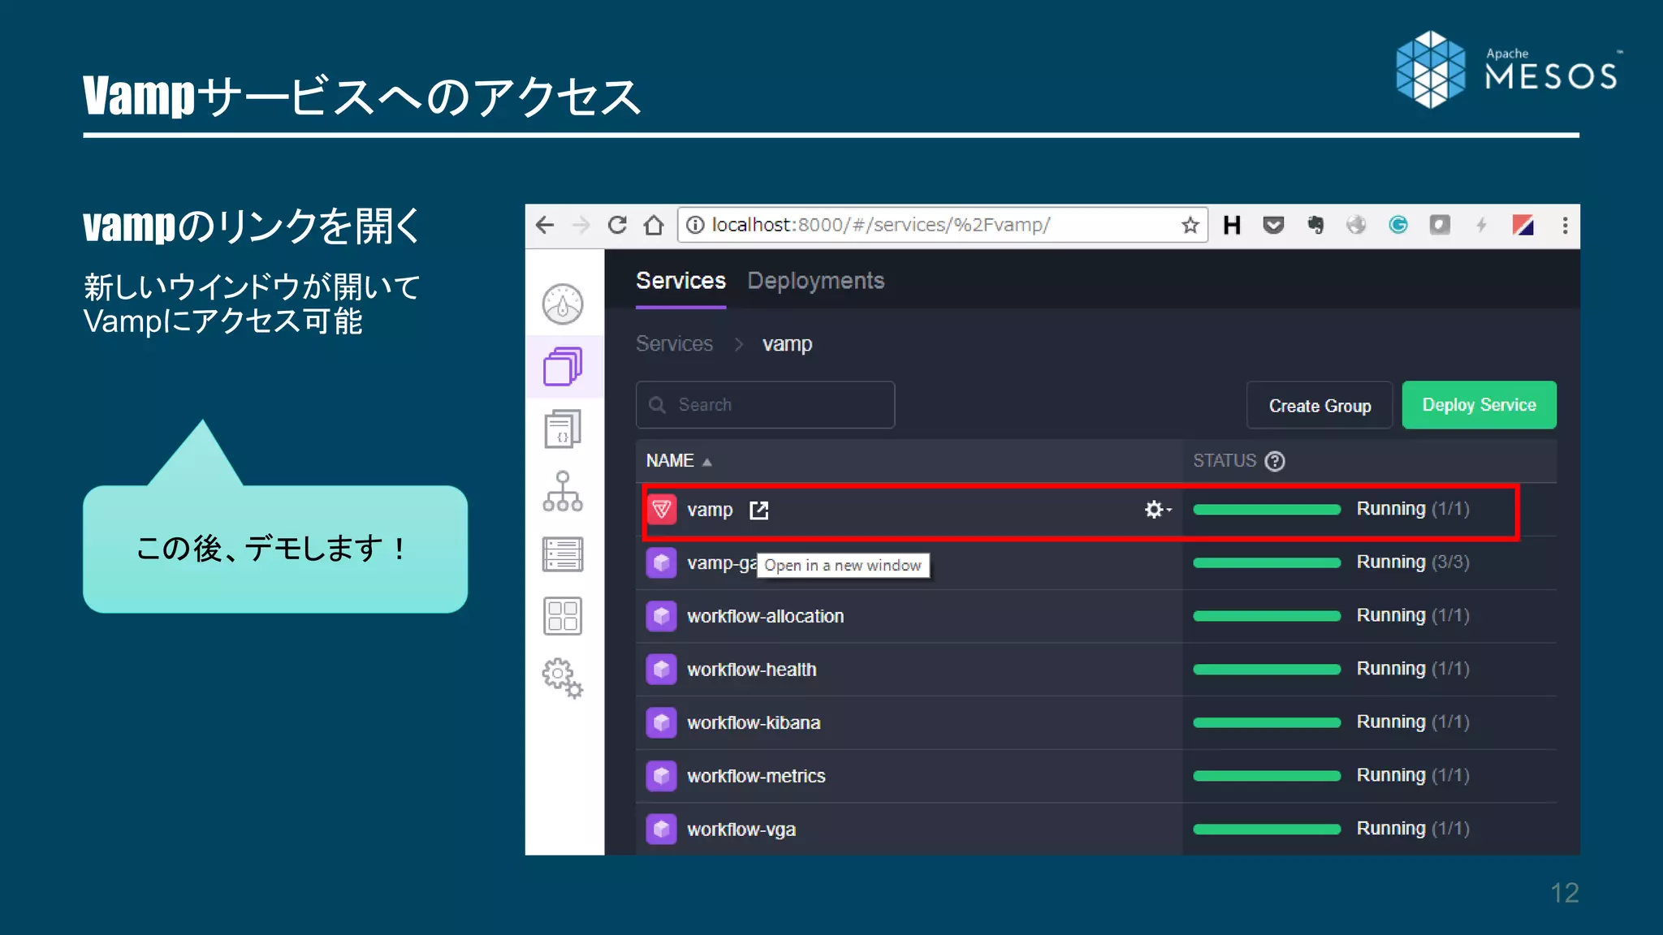This screenshot has height=935, width=1663.
Task: Switch to the Deployments tab
Action: pyautogui.click(x=815, y=281)
